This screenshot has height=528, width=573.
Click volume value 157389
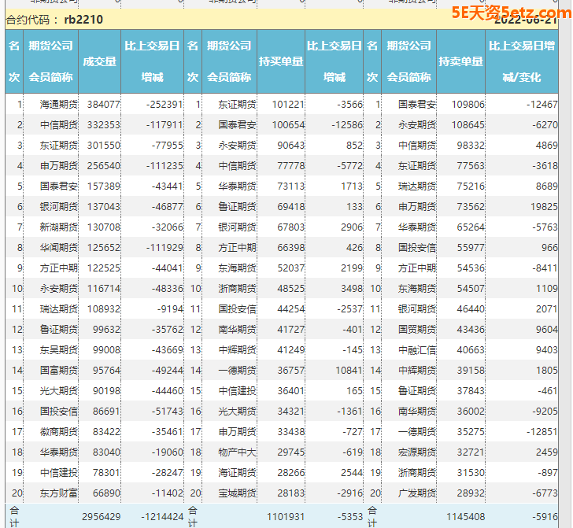tap(103, 186)
